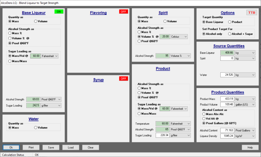Select Volume quantity for Base Liqueur
This screenshot has width=261, height=157.
click(41, 21)
